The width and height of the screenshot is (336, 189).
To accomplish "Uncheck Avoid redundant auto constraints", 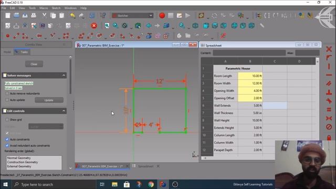I will tap(7, 145).
